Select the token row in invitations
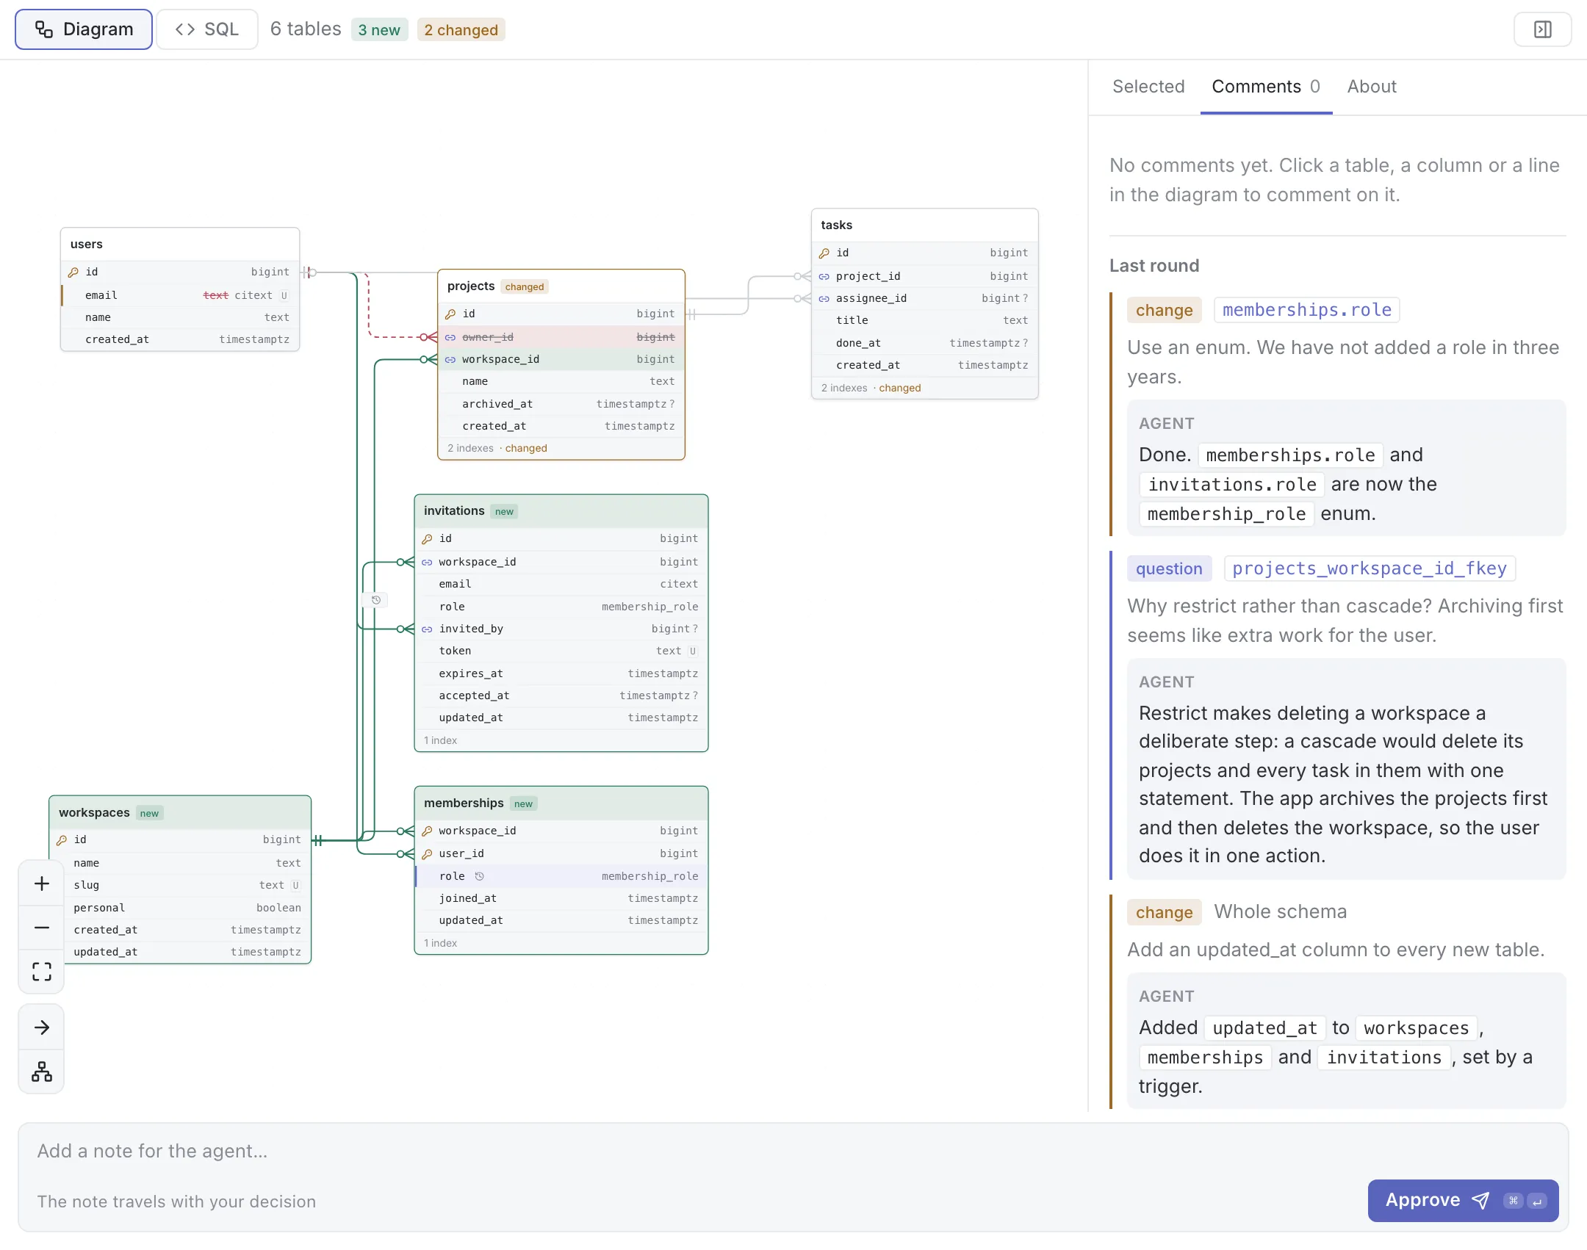 (x=561, y=651)
